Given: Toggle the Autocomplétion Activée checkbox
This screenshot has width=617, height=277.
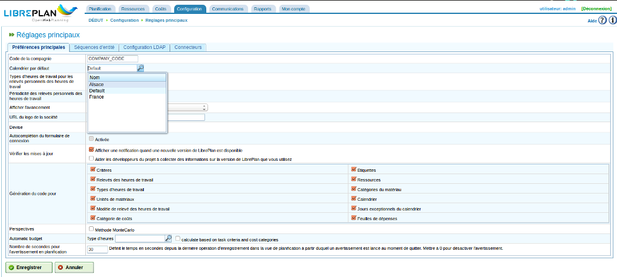Looking at the screenshot, I should (91, 138).
